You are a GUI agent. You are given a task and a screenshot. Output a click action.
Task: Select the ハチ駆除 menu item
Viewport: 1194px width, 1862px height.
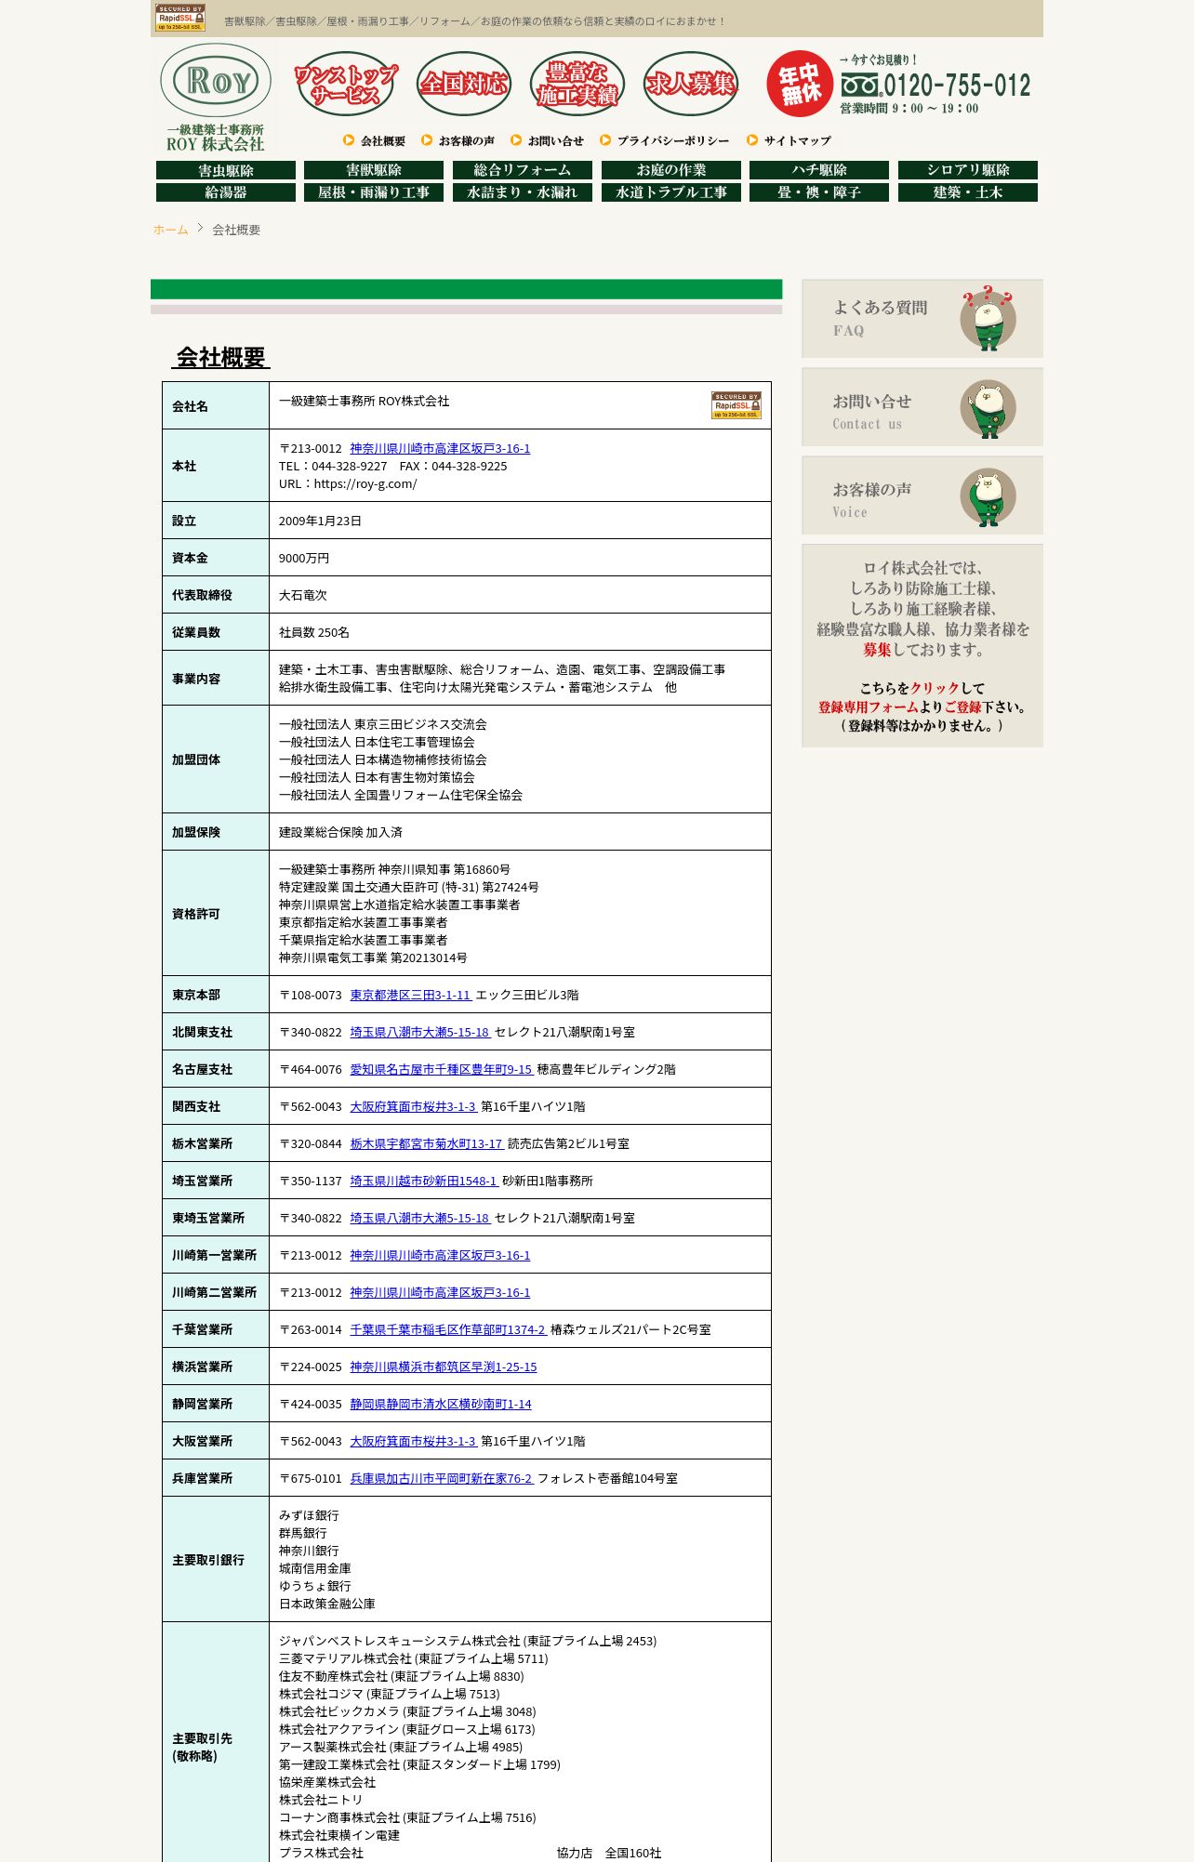pyautogui.click(x=819, y=170)
